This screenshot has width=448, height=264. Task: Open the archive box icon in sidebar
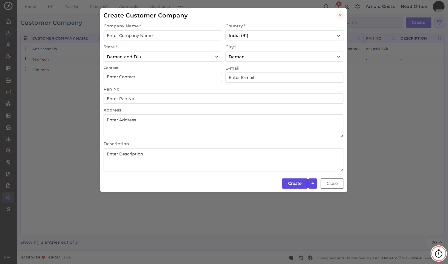[x=8, y=92]
